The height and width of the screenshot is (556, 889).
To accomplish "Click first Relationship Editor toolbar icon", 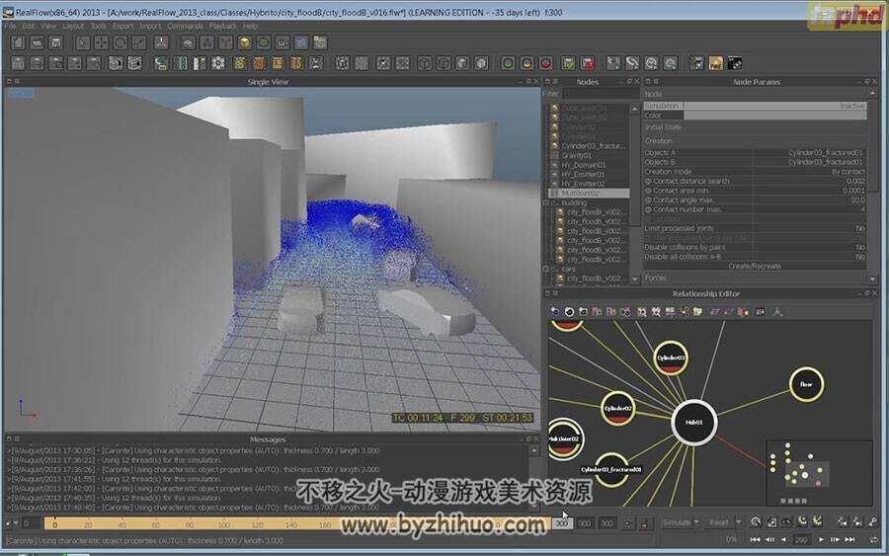I will [555, 312].
